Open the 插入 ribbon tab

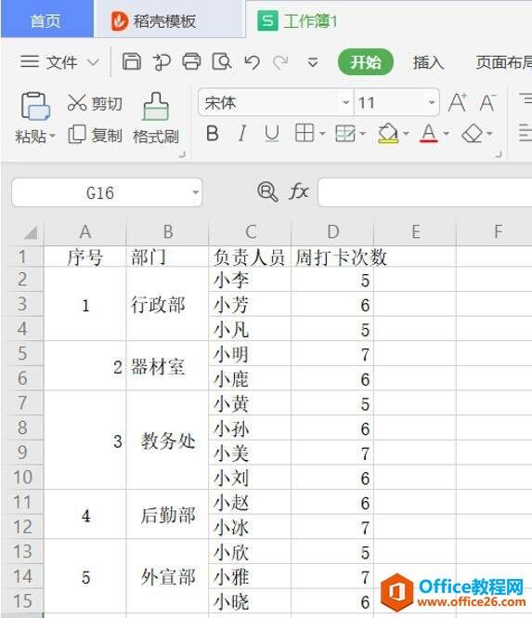click(x=428, y=62)
